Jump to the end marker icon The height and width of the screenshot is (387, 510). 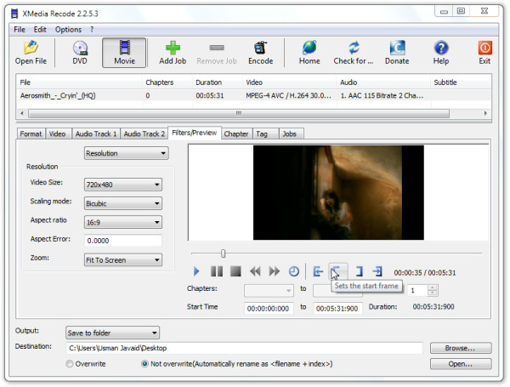click(x=377, y=271)
